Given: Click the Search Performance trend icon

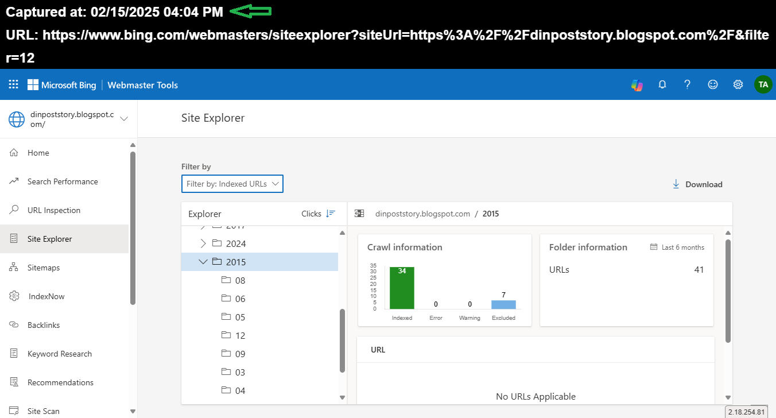Looking at the screenshot, I should (x=14, y=181).
